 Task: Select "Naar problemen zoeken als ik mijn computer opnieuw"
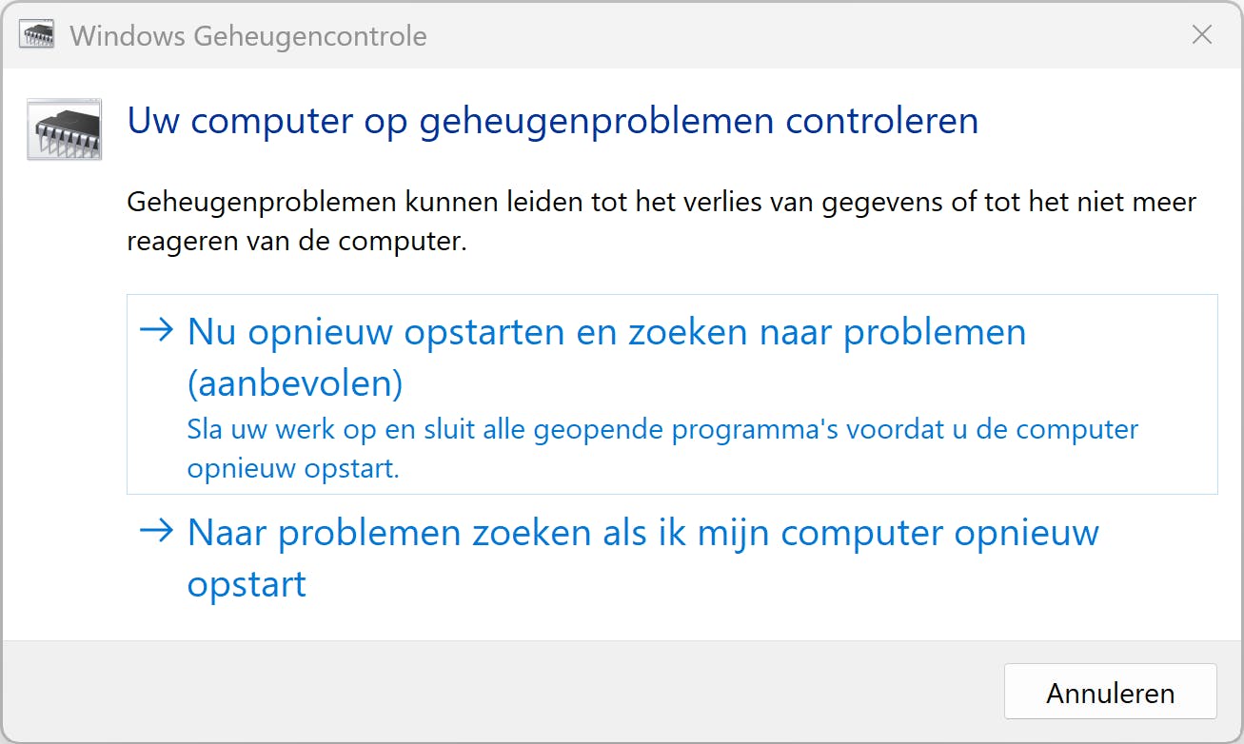pyautogui.click(x=642, y=533)
